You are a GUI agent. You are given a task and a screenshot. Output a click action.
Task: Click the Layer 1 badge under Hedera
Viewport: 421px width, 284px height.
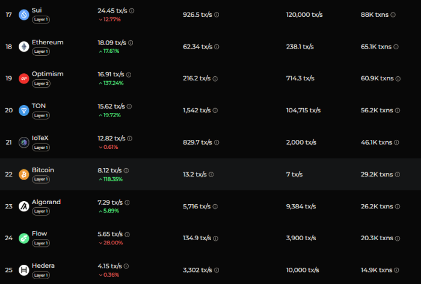[41, 275]
